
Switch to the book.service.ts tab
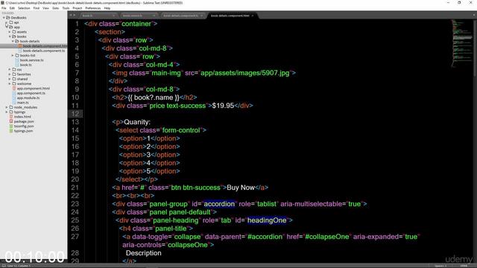click(x=139, y=16)
